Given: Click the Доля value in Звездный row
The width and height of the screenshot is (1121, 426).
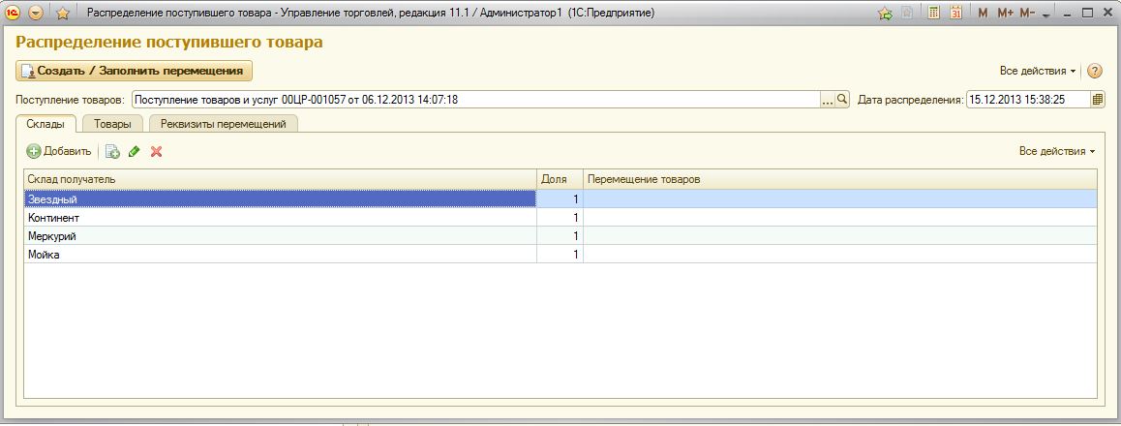Looking at the screenshot, I should point(560,198).
